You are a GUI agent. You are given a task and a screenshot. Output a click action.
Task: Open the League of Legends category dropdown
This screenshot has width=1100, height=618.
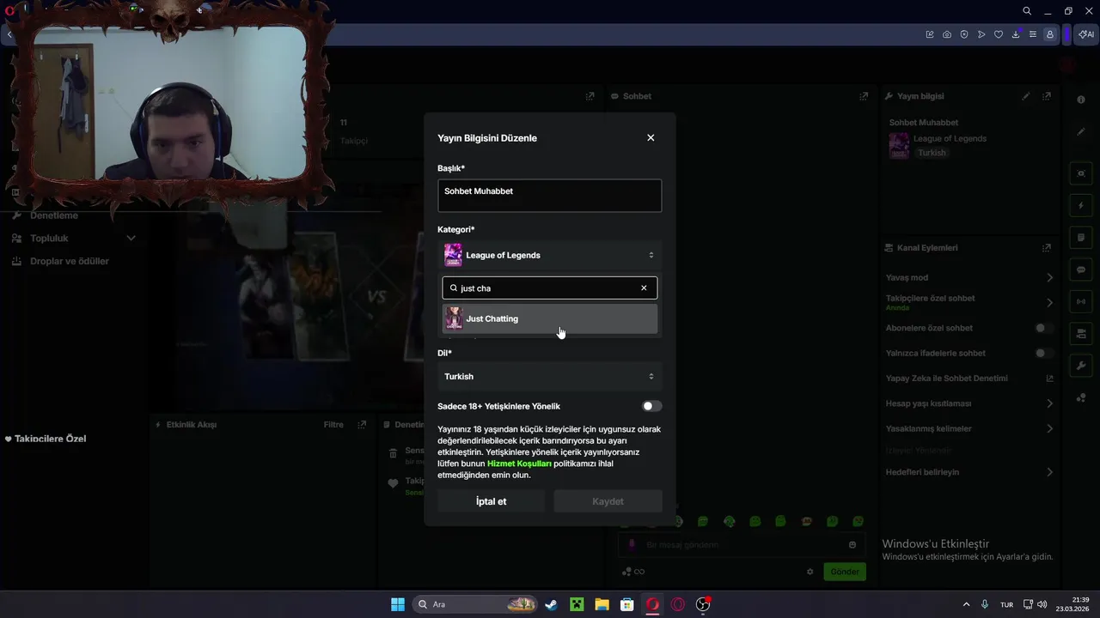[x=550, y=255]
